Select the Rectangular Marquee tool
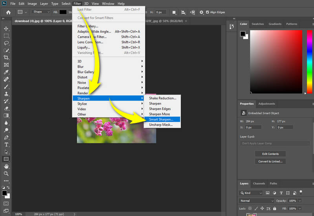Viewport: 314px width, 216px height. pyautogui.click(x=6, y=36)
